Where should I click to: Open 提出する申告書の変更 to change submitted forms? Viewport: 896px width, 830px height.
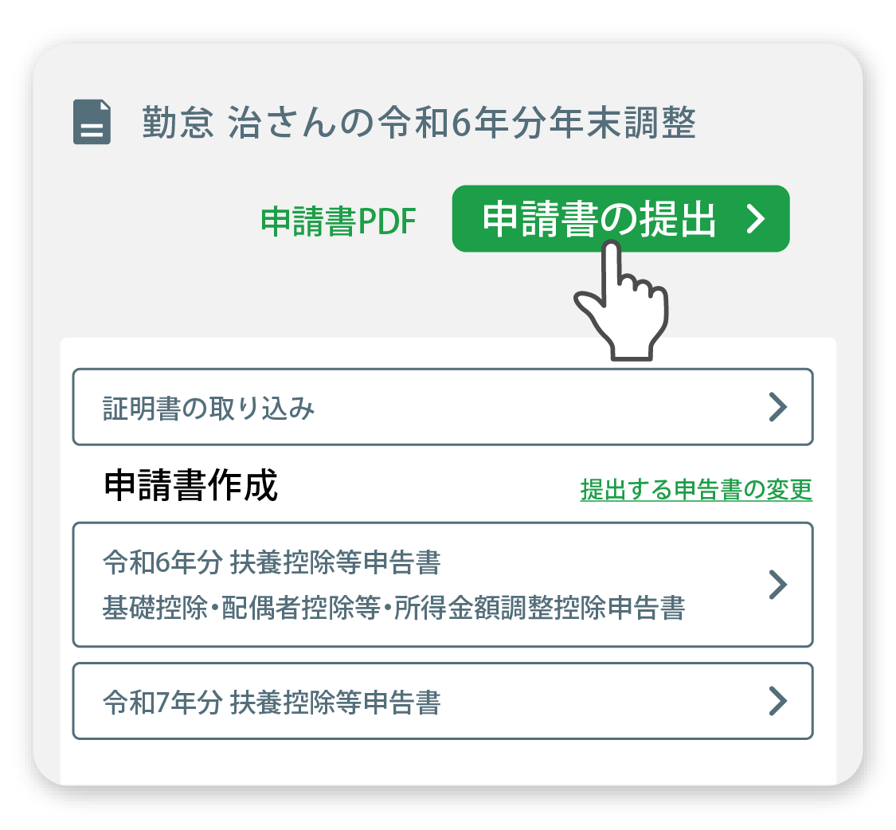694,492
